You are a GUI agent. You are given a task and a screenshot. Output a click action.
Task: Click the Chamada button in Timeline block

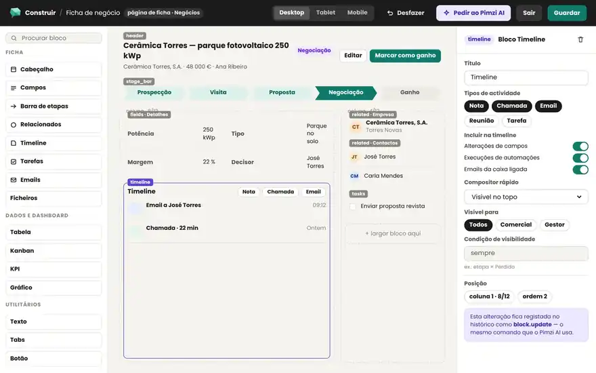click(x=280, y=192)
